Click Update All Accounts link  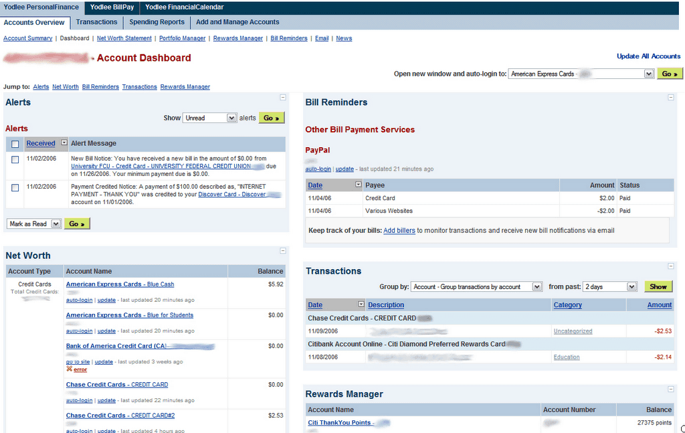click(648, 56)
